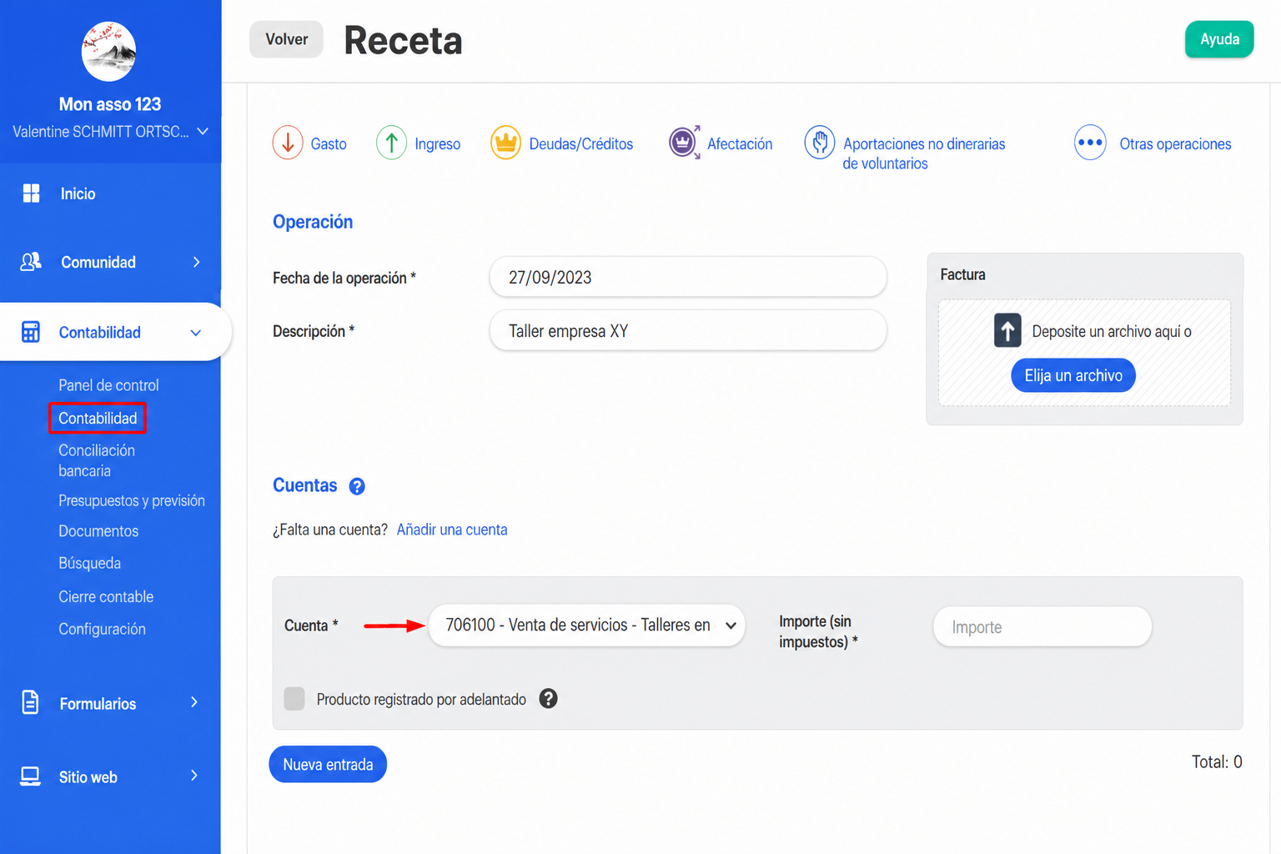Select the Ingreso green up-arrow icon
Screen dimensions: 1281x854
click(x=391, y=143)
